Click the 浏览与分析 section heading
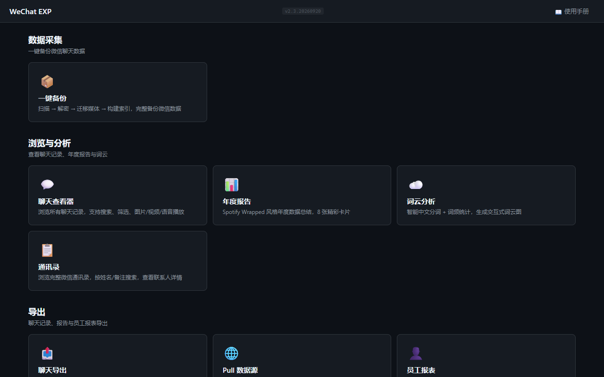This screenshot has width=604, height=377. 50,143
